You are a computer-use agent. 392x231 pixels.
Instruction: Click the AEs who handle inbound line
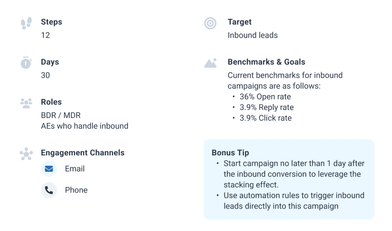coord(85,126)
